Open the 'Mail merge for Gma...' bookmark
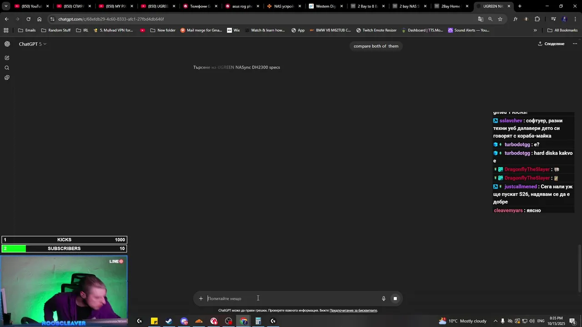The height and width of the screenshot is (327, 582). coord(201,30)
